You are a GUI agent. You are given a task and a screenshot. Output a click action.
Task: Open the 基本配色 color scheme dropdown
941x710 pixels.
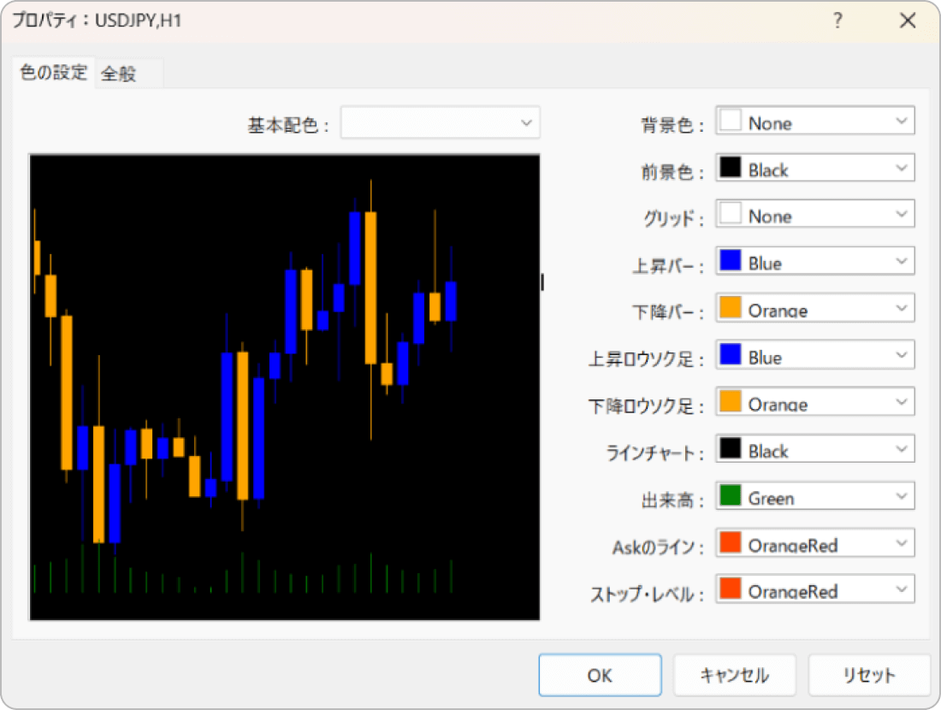pyautogui.click(x=440, y=123)
